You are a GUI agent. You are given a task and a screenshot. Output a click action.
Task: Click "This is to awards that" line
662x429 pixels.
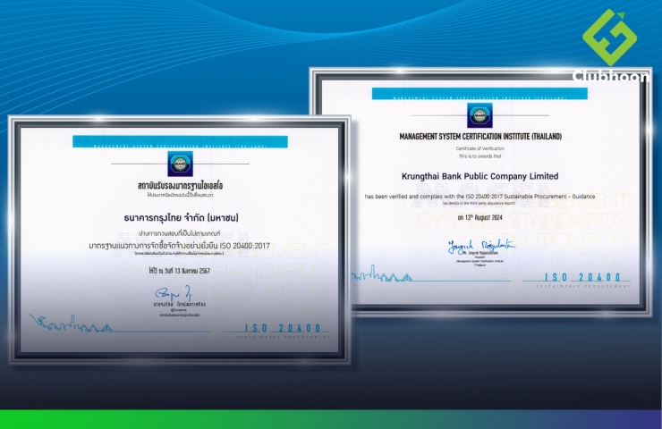480,156
